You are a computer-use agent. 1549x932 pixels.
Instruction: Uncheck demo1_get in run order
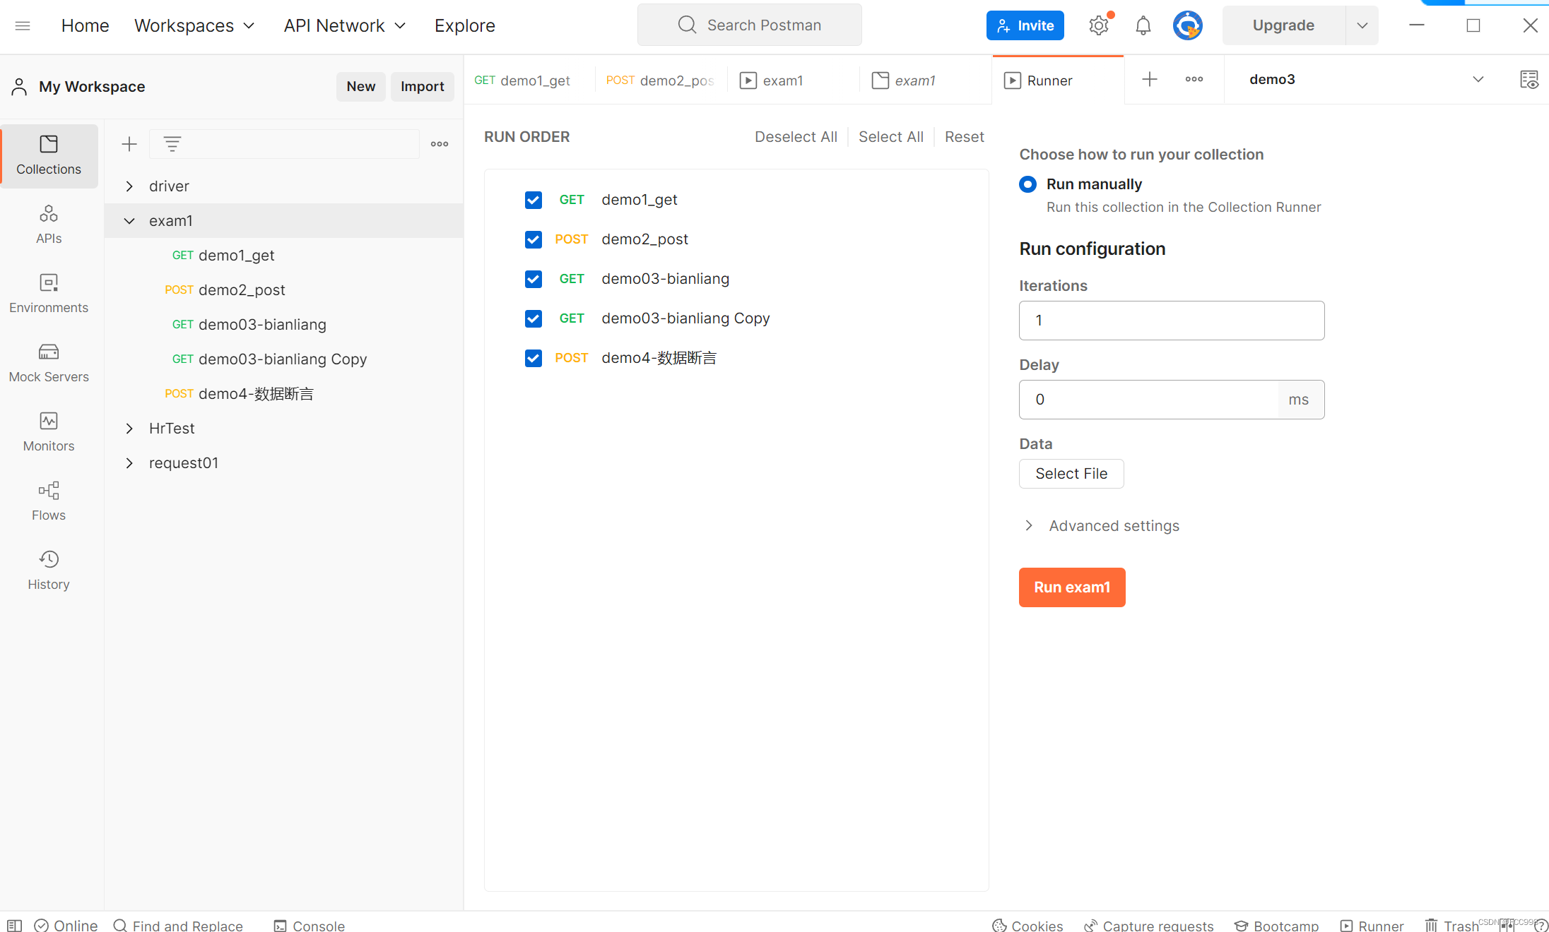534,200
